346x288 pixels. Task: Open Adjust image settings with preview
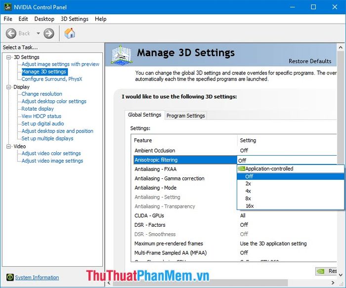(x=60, y=64)
